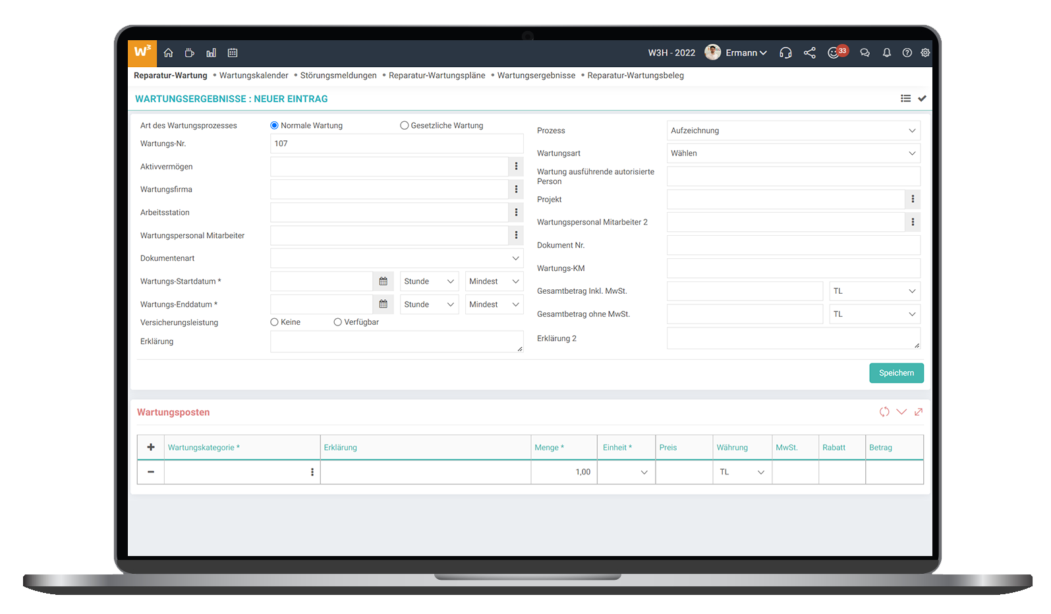The image size is (1051, 614).
Task: Open Mindest dropdown for Wartungs-Startdatum
Action: click(494, 281)
